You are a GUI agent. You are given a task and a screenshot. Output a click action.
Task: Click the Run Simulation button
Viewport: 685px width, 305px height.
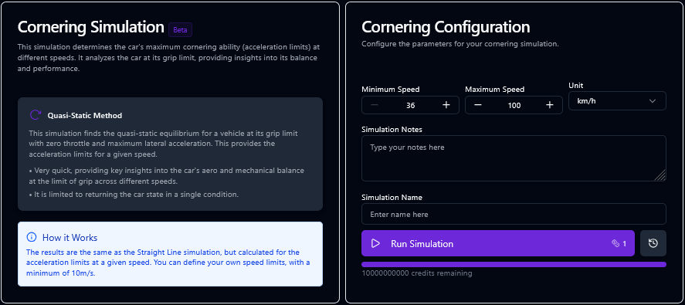(x=498, y=243)
